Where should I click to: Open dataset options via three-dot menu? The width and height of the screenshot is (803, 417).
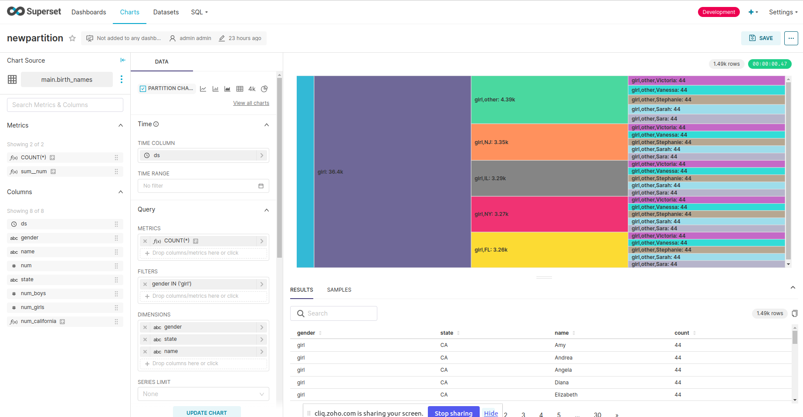click(121, 79)
